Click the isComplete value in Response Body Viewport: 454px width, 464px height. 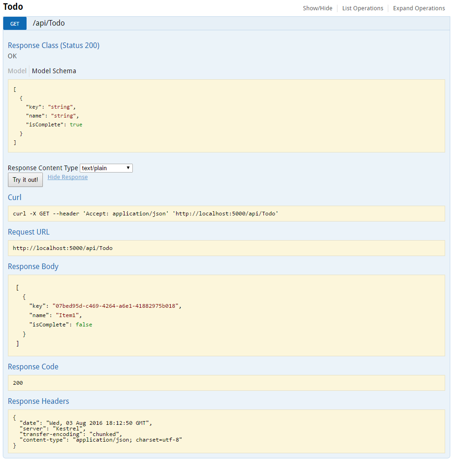(84, 324)
